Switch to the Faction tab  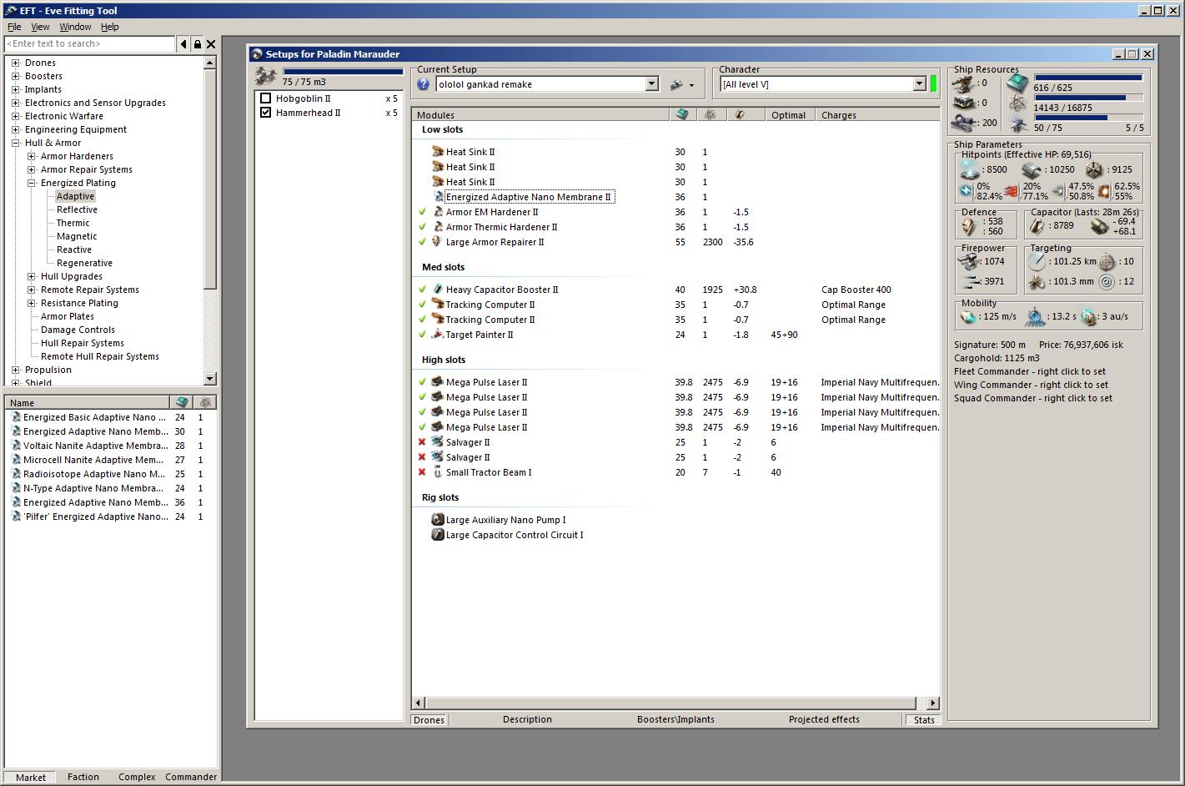point(83,777)
